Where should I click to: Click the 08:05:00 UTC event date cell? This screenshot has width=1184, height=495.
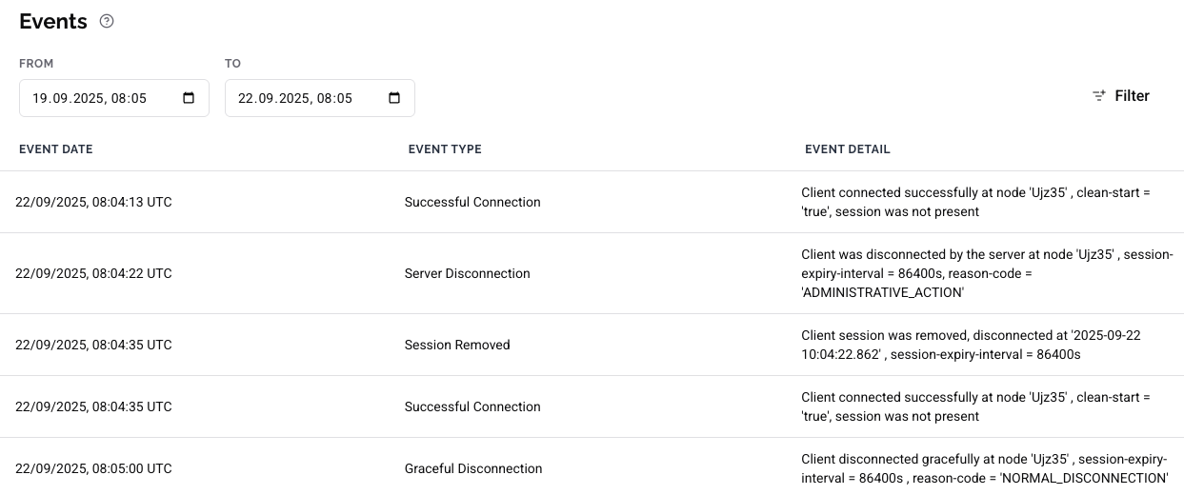point(93,468)
